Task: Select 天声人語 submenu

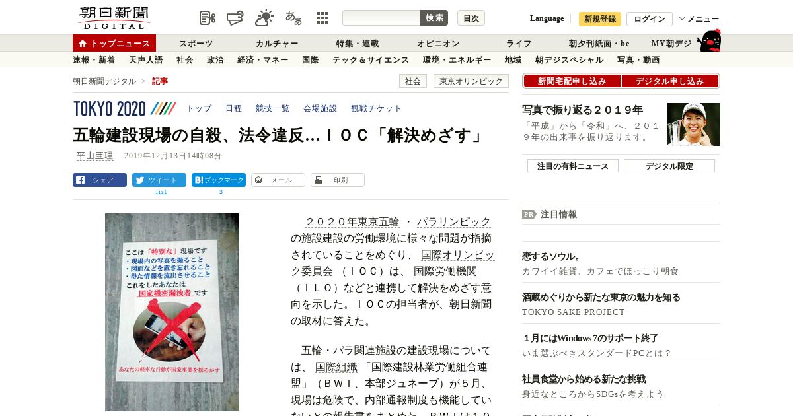Action: tap(145, 59)
